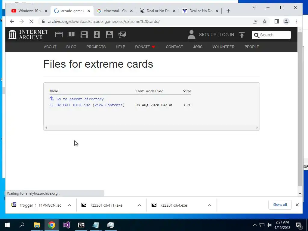Click the volume speaker tray icon

tap(269, 225)
